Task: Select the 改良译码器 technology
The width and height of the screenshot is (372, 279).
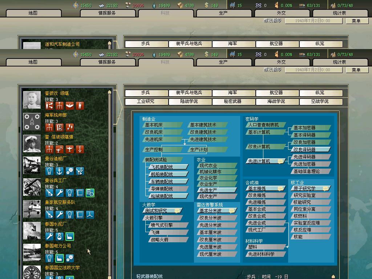Action: pos(311,150)
